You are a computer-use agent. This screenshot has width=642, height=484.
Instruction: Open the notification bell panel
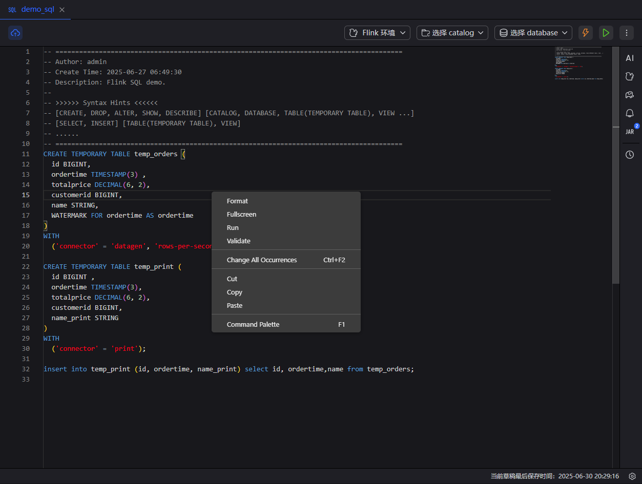[x=630, y=113]
